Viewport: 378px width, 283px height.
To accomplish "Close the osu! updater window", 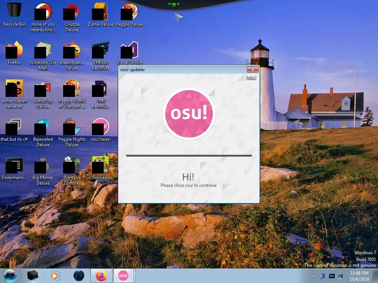I will pyautogui.click(x=252, y=70).
